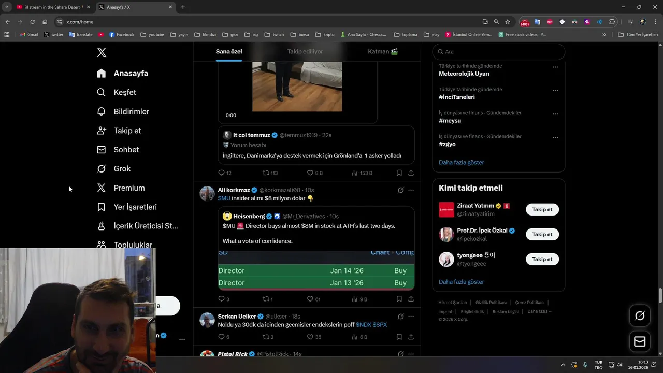Repost the post with 113 reposts
Image resolution: width=663 pixels, height=373 pixels.
pos(270,173)
